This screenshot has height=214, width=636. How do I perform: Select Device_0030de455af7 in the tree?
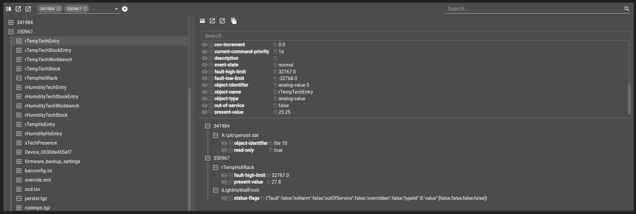48,152
